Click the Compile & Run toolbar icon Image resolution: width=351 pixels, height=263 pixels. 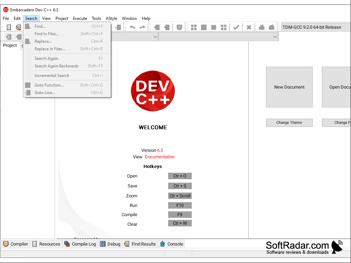[214, 27]
